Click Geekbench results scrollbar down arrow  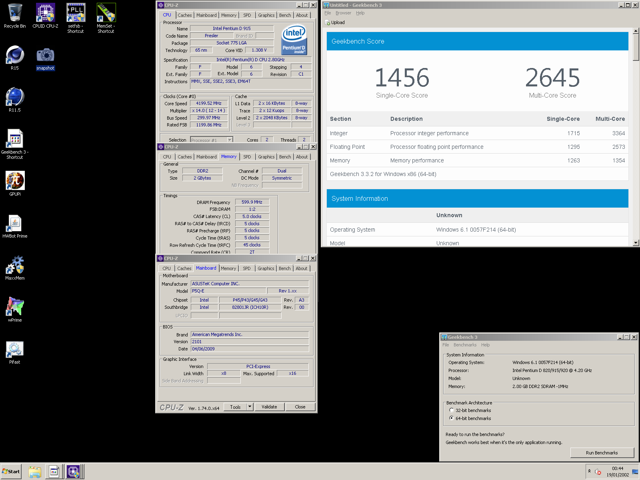click(636, 242)
